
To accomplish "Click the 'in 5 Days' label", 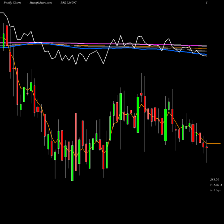I will 215,190.
